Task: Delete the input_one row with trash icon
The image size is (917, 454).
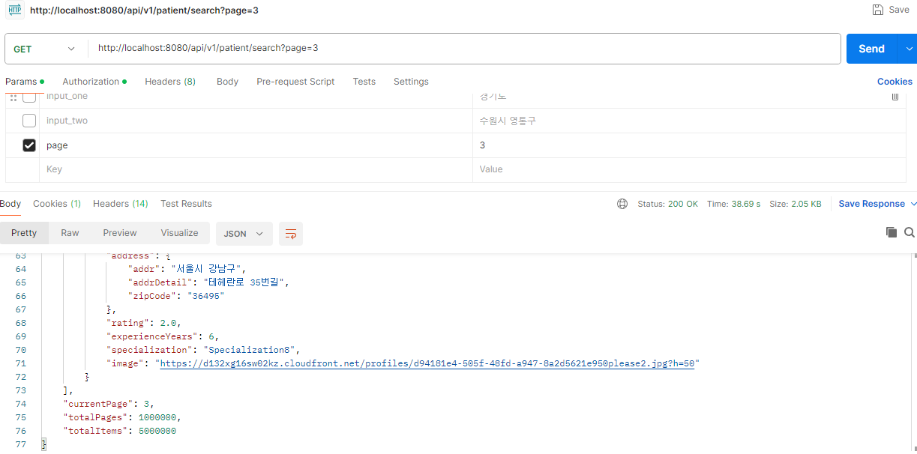Action: [x=895, y=97]
